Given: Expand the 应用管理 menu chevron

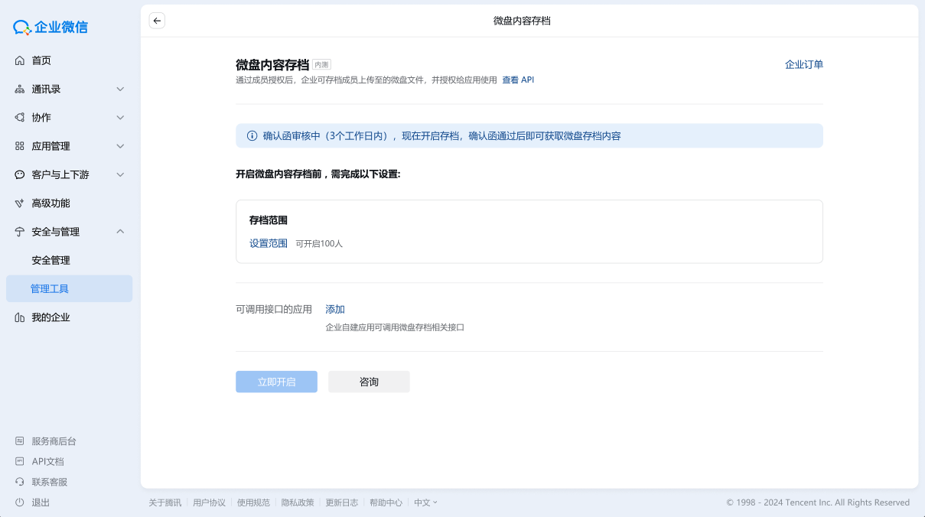Looking at the screenshot, I should point(120,145).
